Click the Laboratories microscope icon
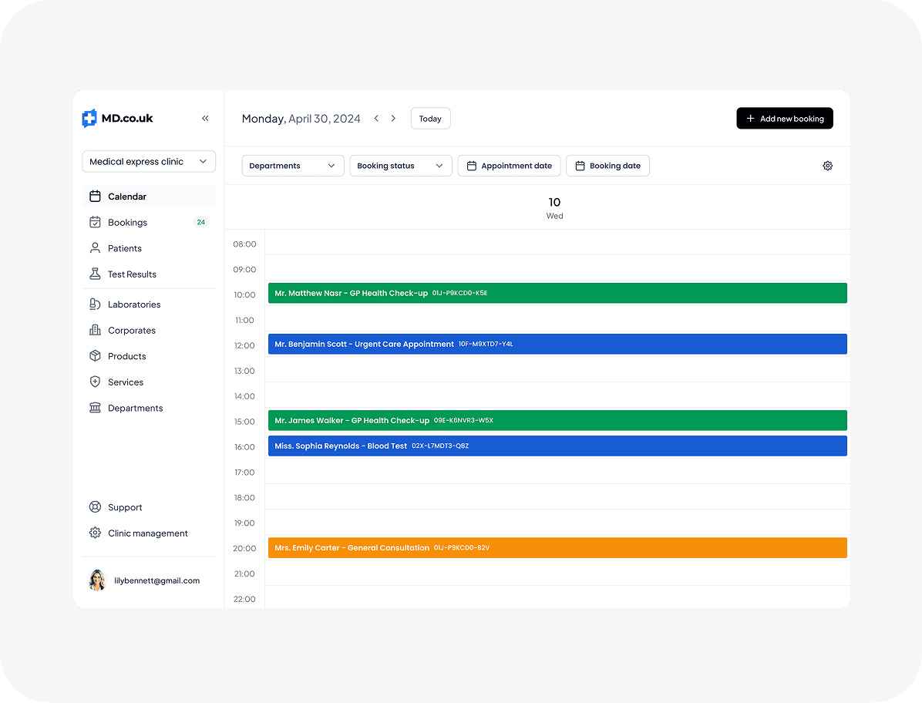Screen dimensions: 922x703 pyautogui.click(x=95, y=304)
